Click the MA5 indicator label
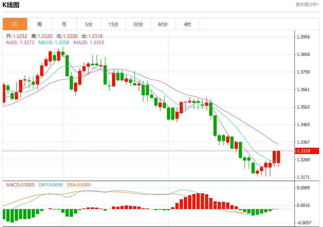The image size is (323, 227). pos(20,42)
